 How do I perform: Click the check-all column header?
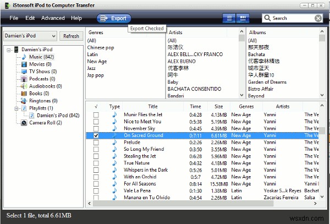(x=96, y=107)
